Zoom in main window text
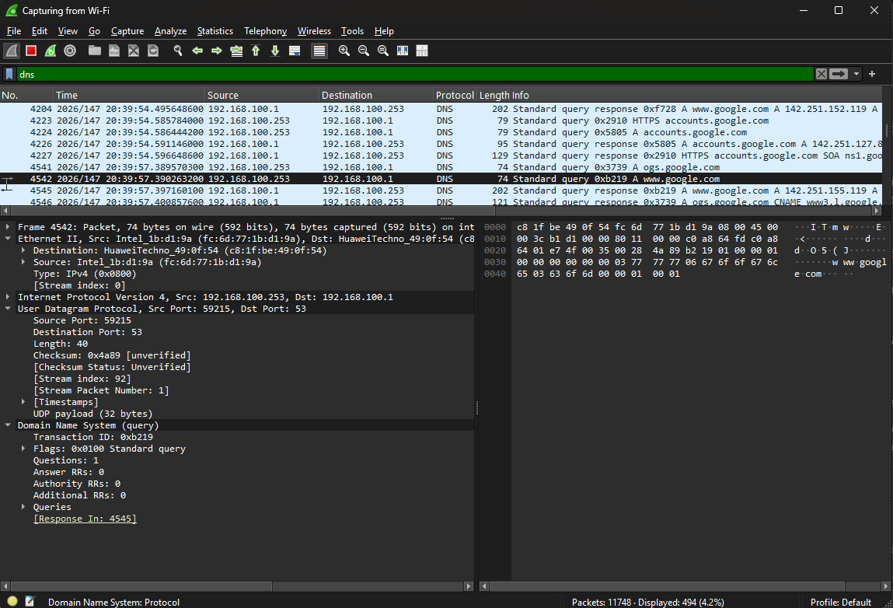This screenshot has width=893, height=608. point(344,51)
